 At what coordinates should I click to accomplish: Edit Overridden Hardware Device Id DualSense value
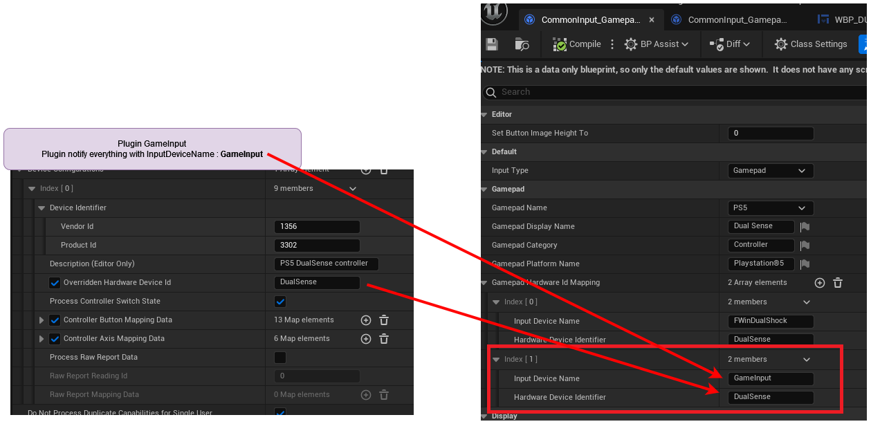(317, 283)
